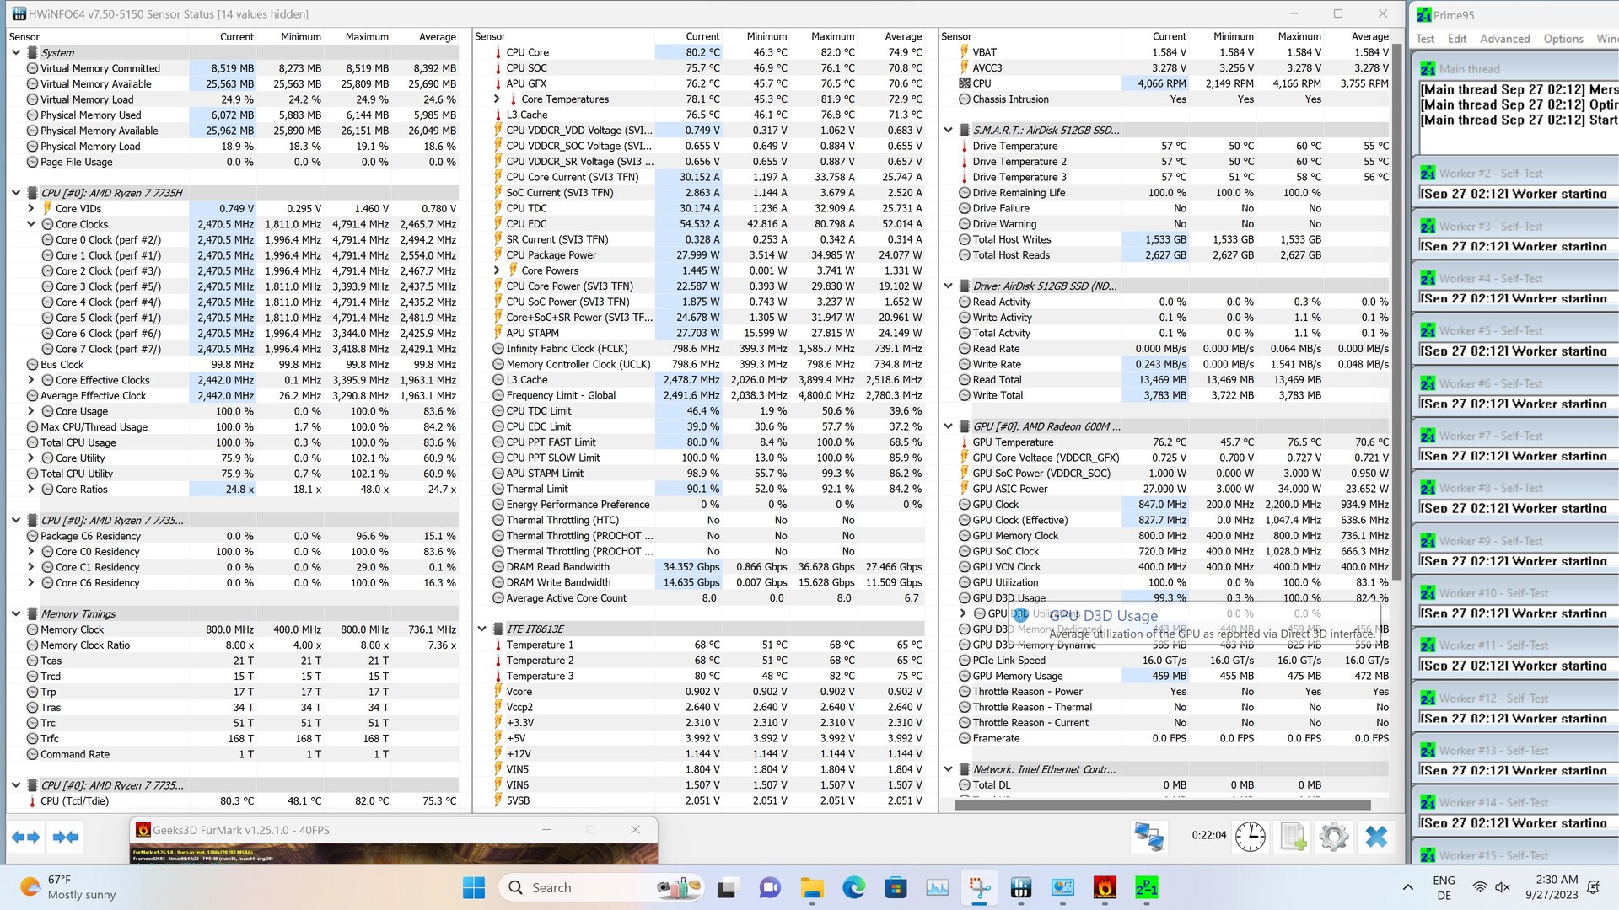1619x910 pixels.
Task: Click the Worker #2 Self-Test window icon
Action: click(x=1428, y=173)
